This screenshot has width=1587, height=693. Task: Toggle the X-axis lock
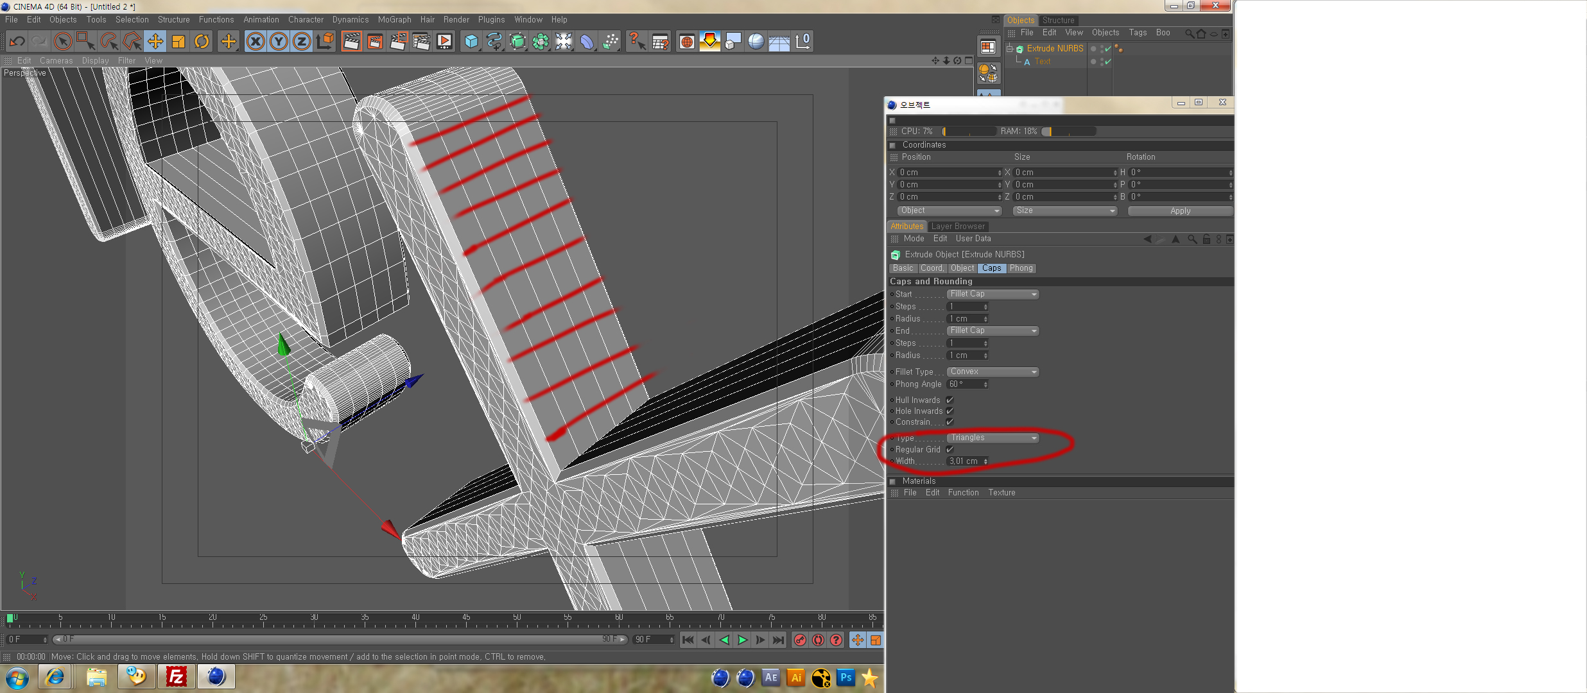coord(256,42)
